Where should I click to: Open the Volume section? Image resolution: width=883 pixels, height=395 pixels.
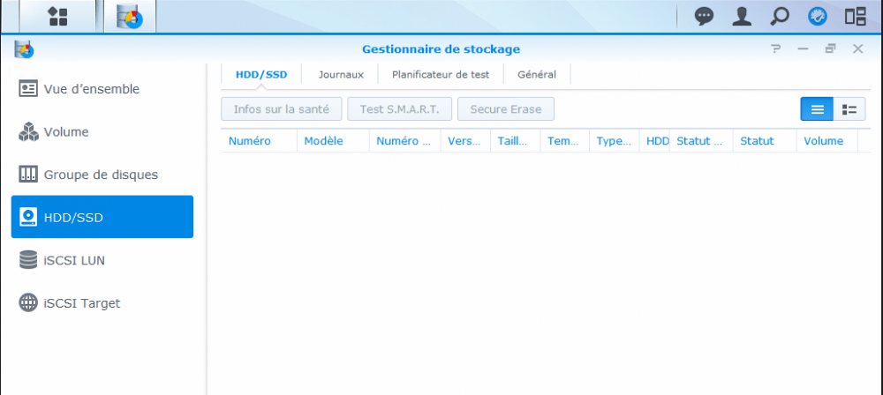pos(102,131)
